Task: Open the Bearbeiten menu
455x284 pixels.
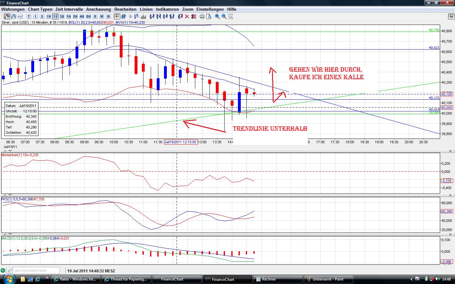Action: tap(125, 9)
